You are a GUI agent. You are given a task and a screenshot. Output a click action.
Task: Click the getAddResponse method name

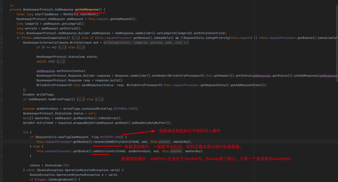pos(87,10)
